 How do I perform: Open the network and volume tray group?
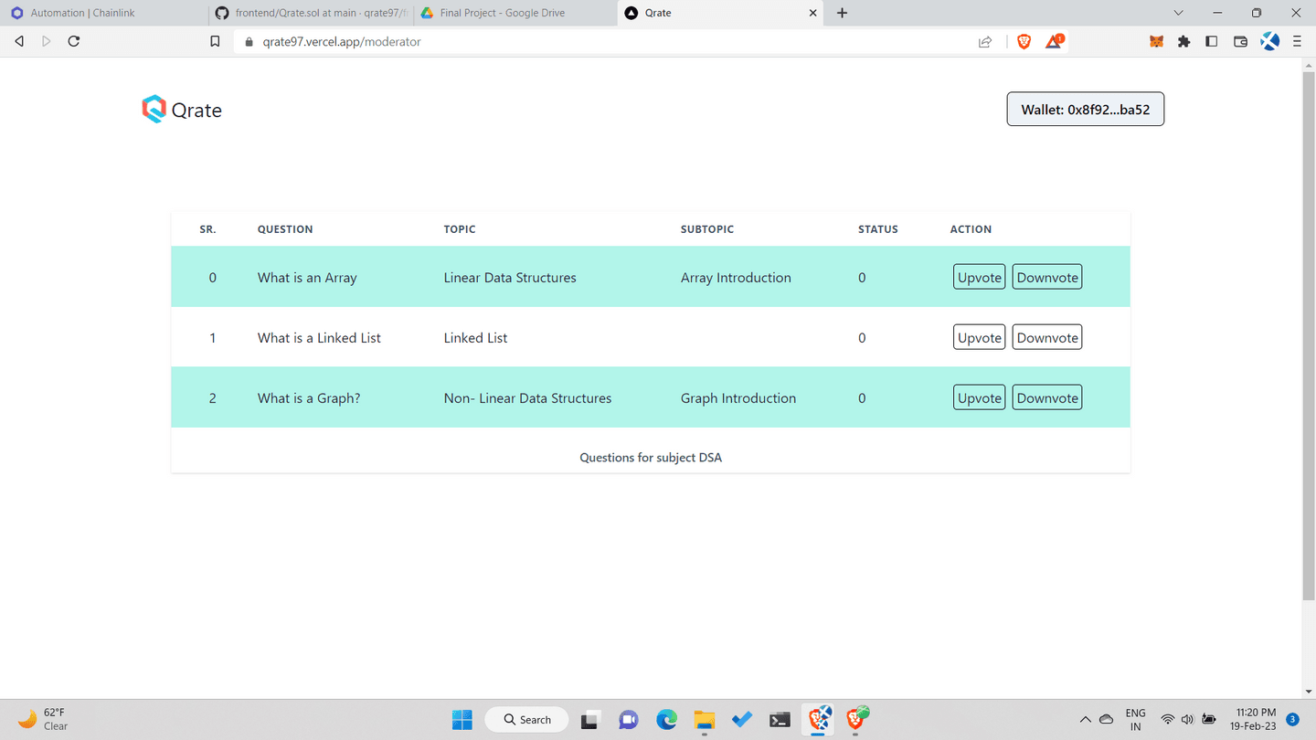(1188, 720)
